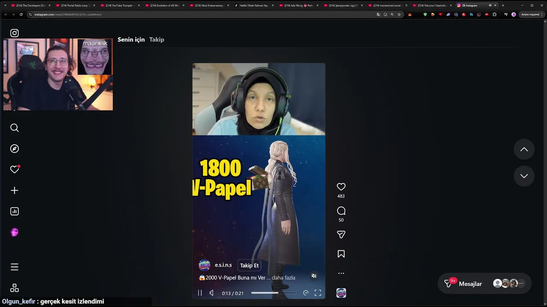The height and width of the screenshot is (307, 547).
Task: Click the replay loop icon in player
Action: tap(306, 293)
